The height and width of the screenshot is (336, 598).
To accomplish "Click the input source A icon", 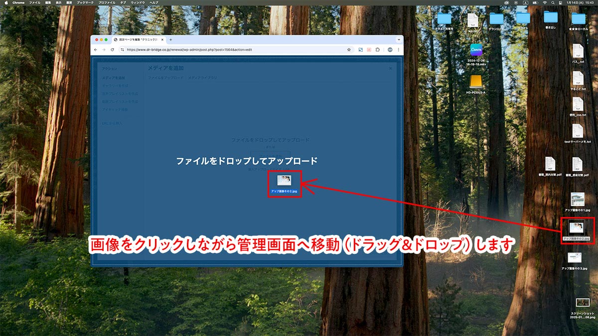I will (525, 2).
